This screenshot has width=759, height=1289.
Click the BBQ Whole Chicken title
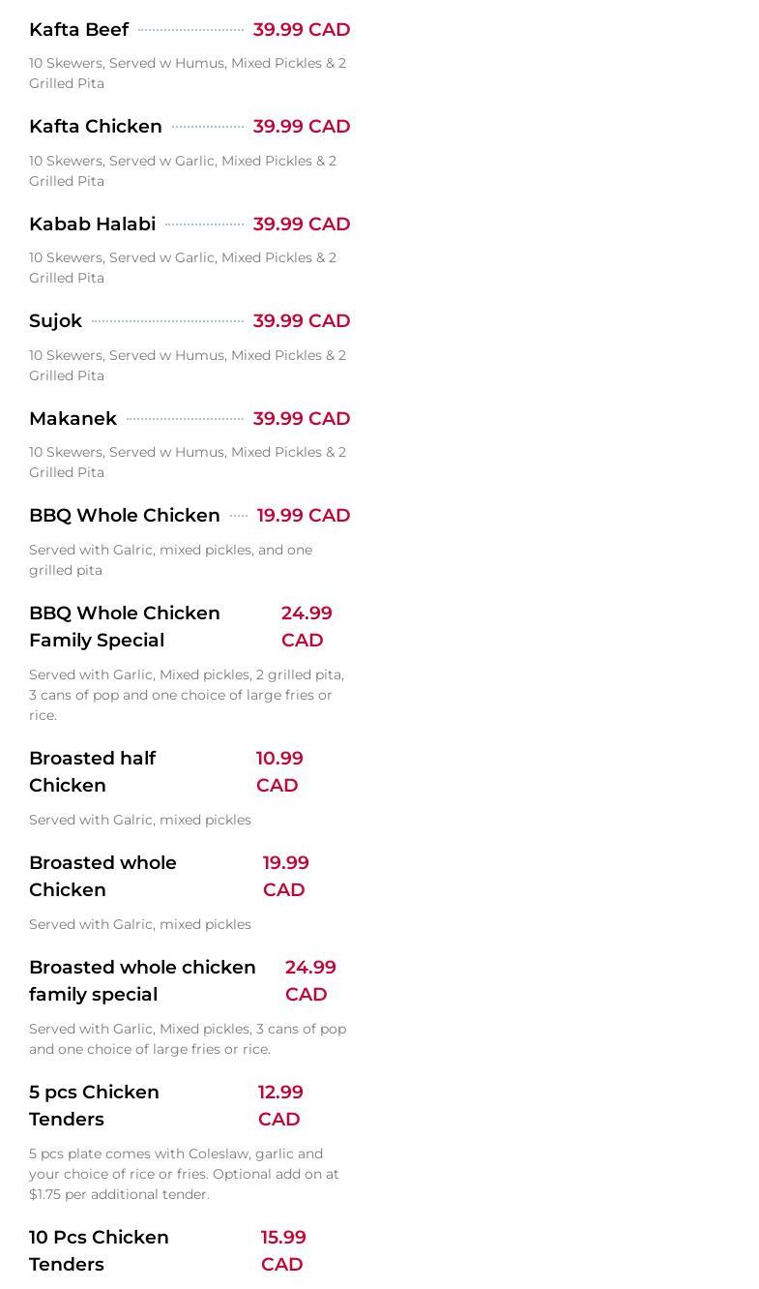[x=125, y=516]
